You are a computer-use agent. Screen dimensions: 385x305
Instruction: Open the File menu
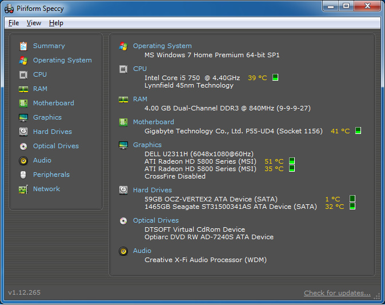tap(14, 23)
